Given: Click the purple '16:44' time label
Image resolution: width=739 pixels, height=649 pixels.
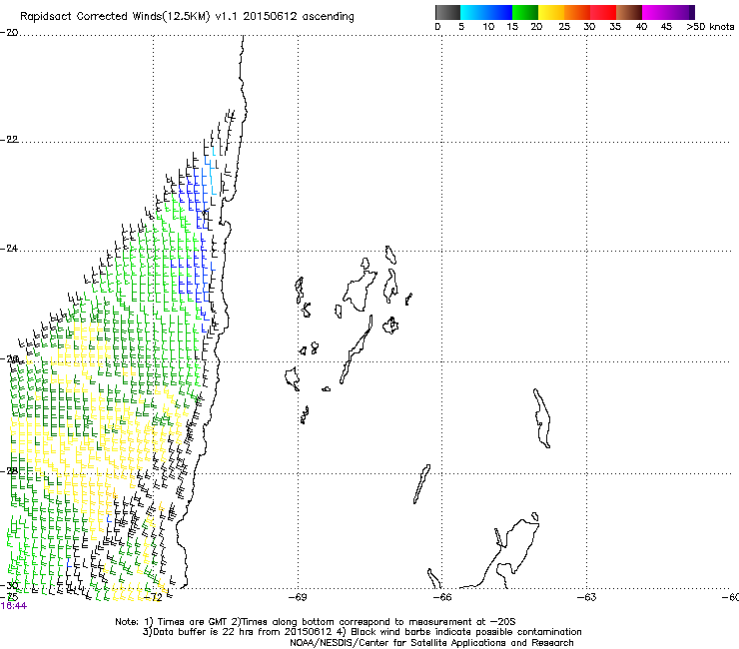Looking at the screenshot, I should [14, 606].
